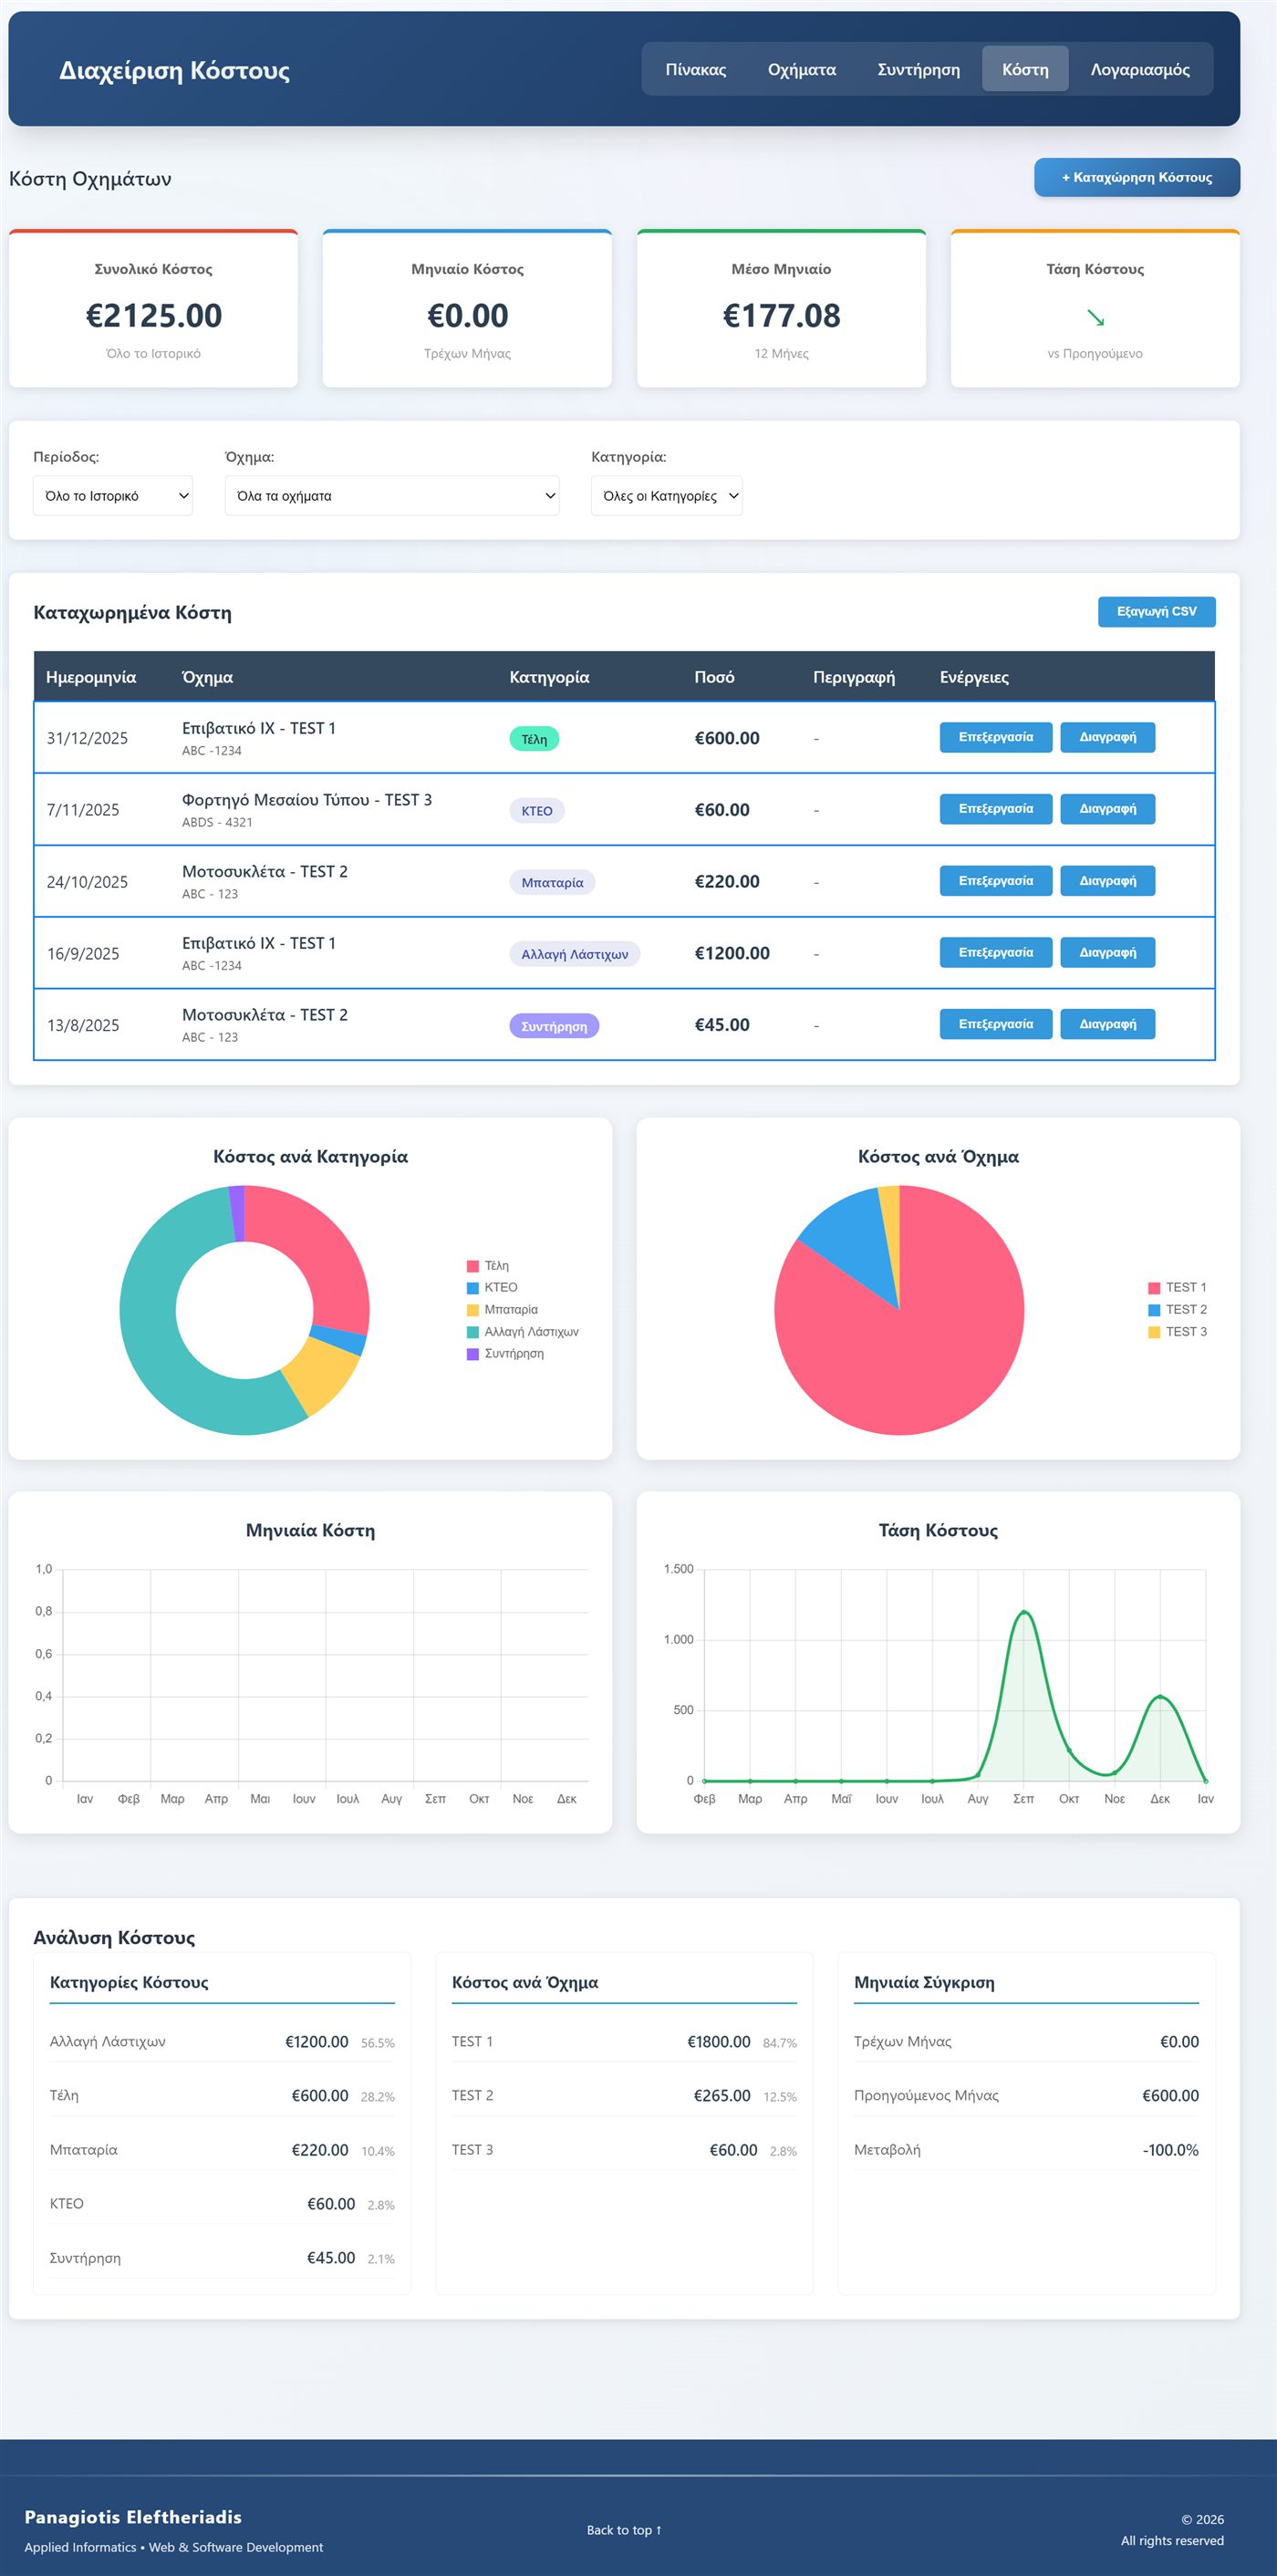Toggle TEST 3 legend swatch in vehicle chart
1277x2576 pixels.
tap(1154, 1332)
